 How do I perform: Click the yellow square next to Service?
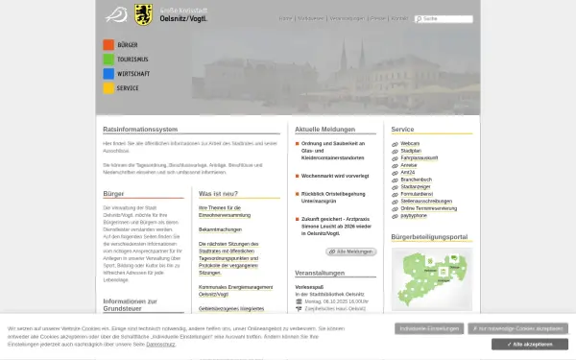(x=108, y=88)
